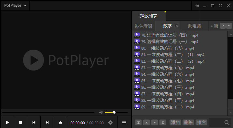
Task: Pin the window always on top
Action: click(x=197, y=6)
